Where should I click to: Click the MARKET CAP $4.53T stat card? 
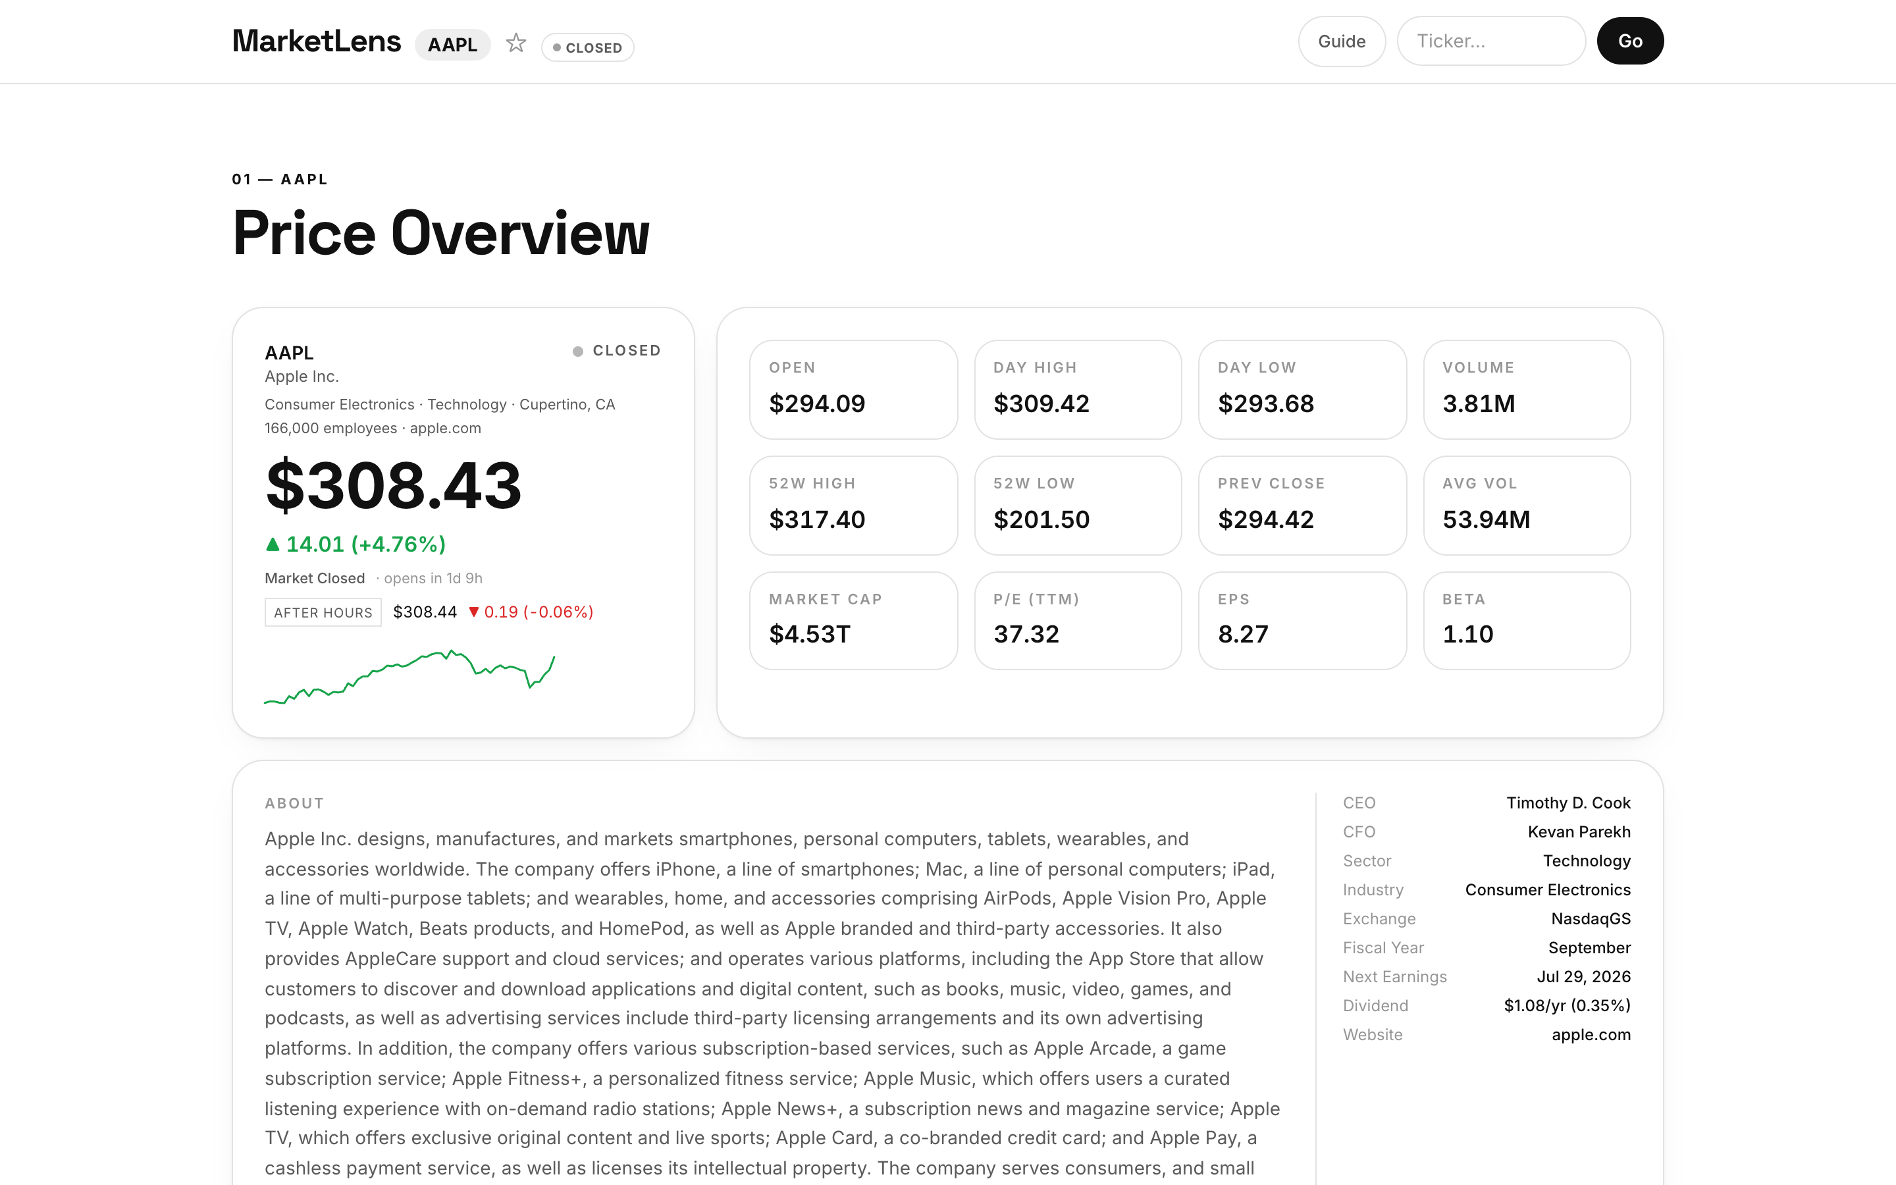853,621
